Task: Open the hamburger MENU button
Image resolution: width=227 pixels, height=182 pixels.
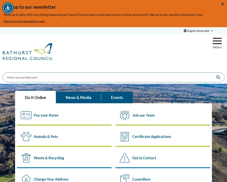Action: pos(217,43)
